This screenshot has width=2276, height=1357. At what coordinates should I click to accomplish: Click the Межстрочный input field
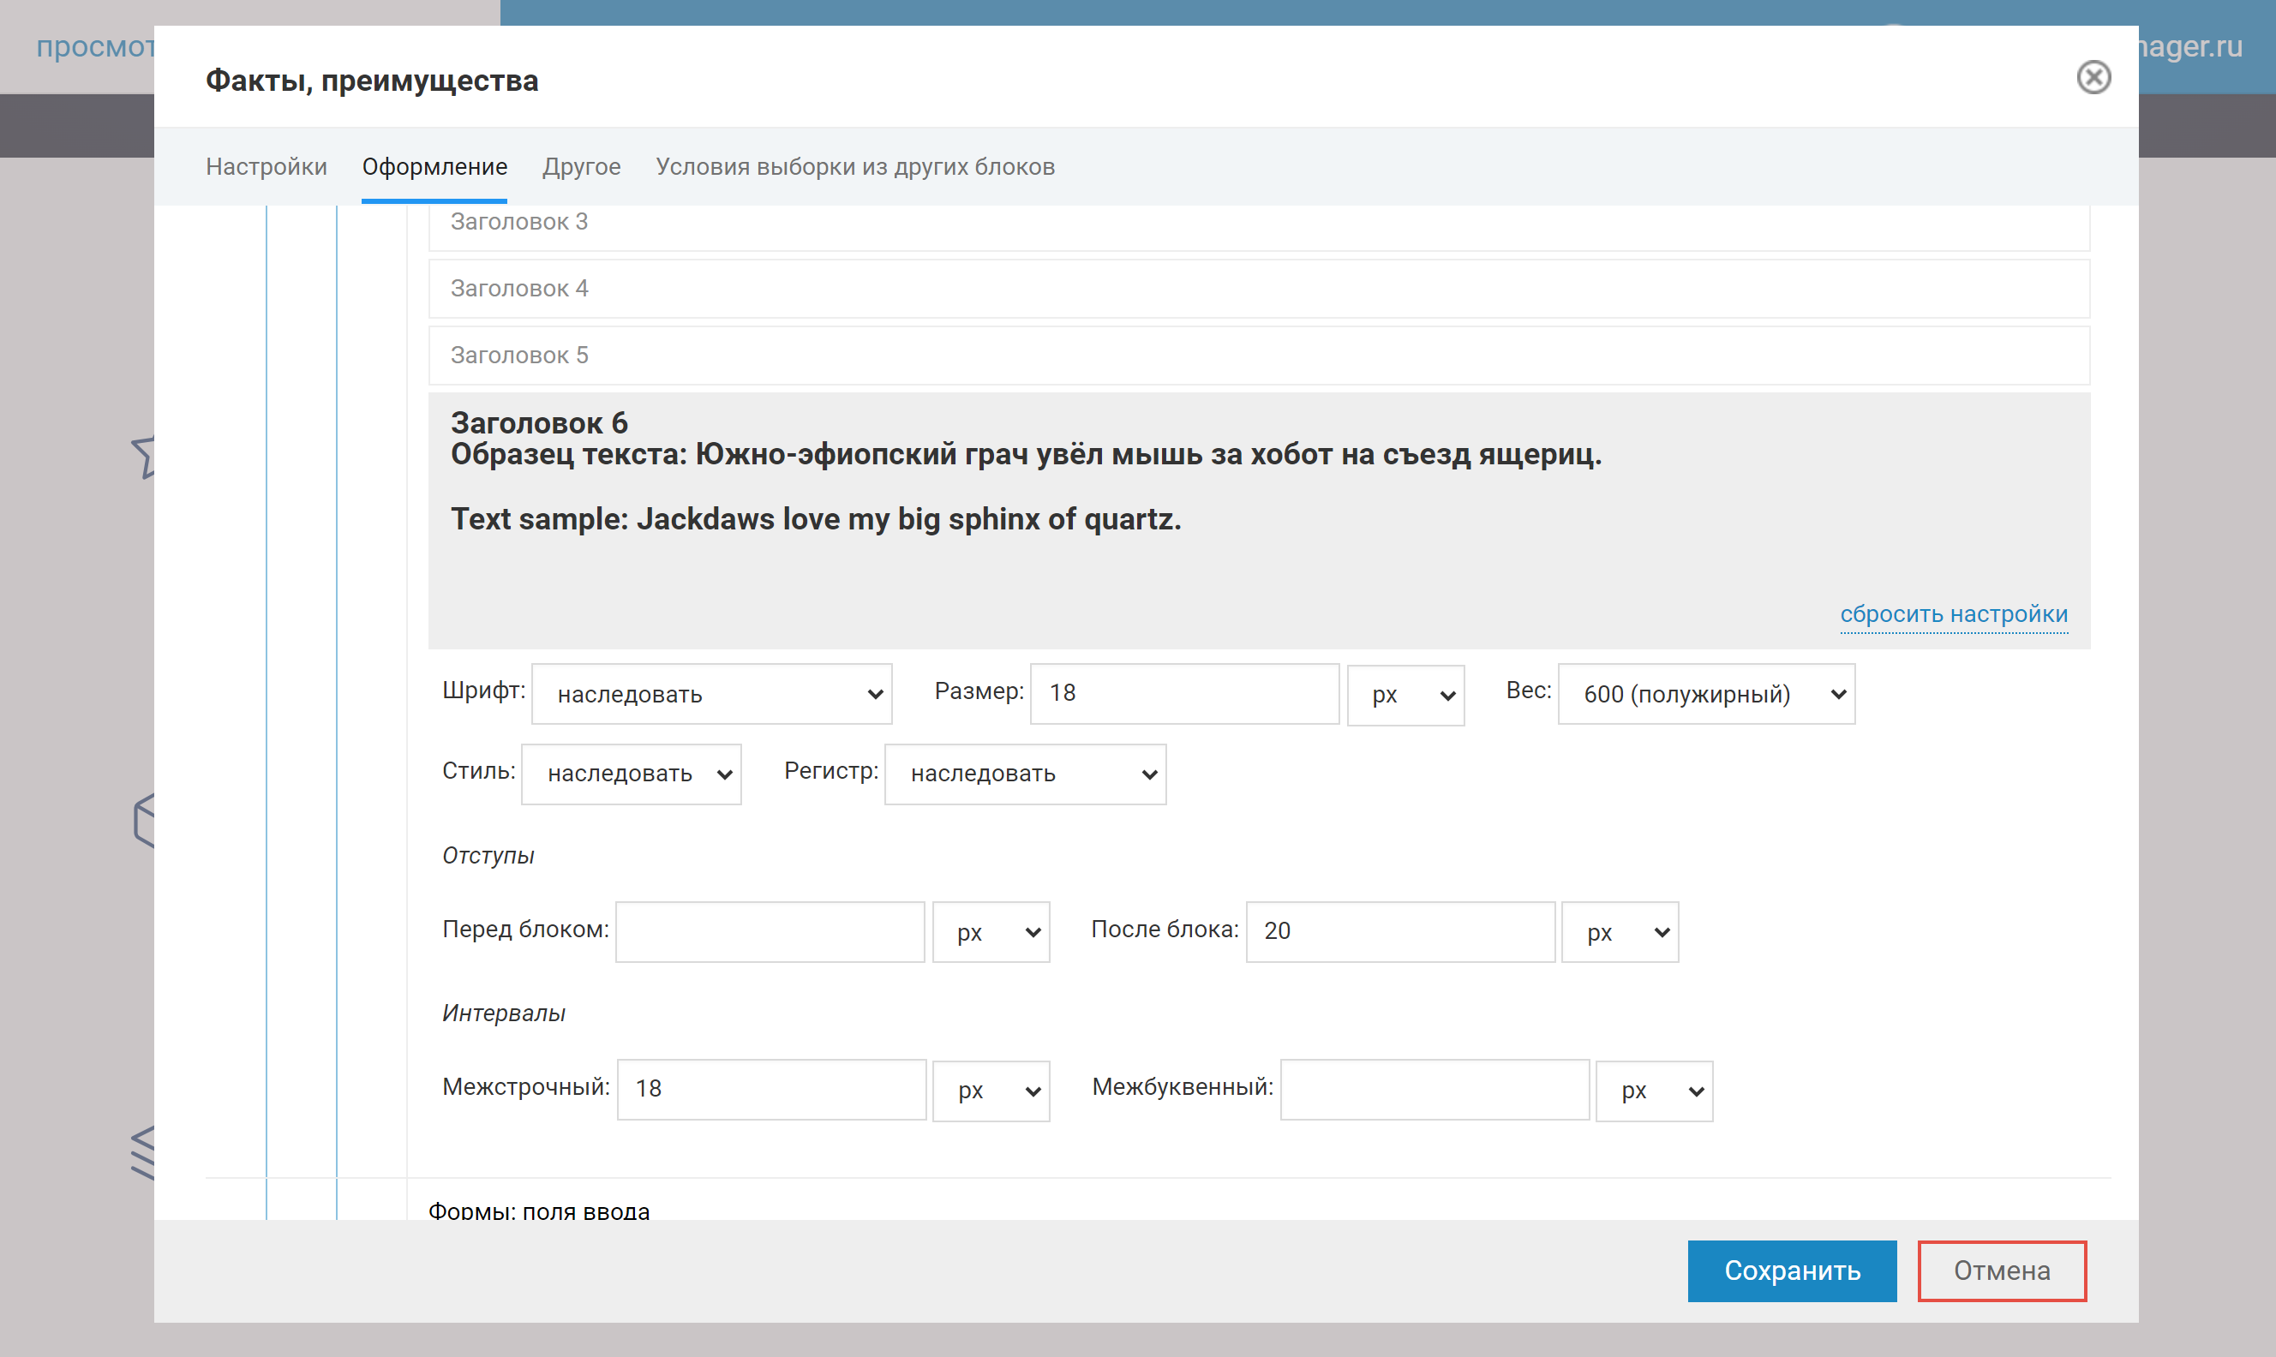pos(771,1089)
